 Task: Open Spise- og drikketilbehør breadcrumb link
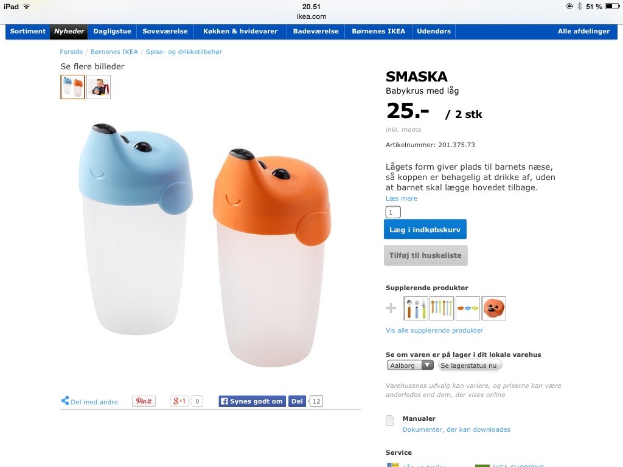[x=184, y=52]
